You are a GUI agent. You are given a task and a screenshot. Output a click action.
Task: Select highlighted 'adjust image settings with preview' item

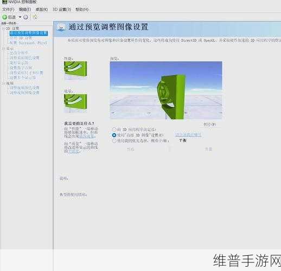pos(29,33)
